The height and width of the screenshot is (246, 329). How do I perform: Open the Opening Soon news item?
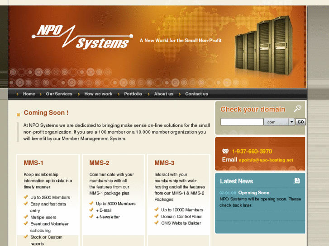click(254, 193)
